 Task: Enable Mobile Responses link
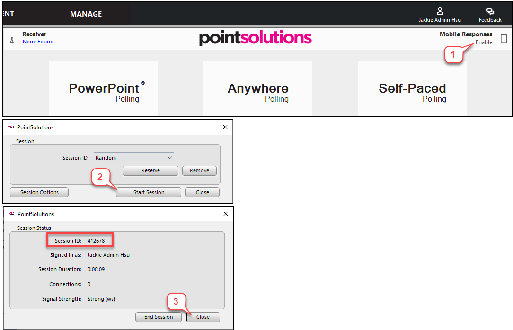(484, 42)
